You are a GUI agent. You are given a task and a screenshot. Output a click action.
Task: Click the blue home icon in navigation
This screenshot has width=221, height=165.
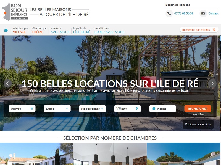[x=6, y=30]
